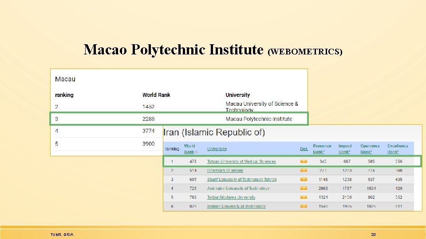Click the Det. column header
The image size is (426, 239).
[304, 149]
